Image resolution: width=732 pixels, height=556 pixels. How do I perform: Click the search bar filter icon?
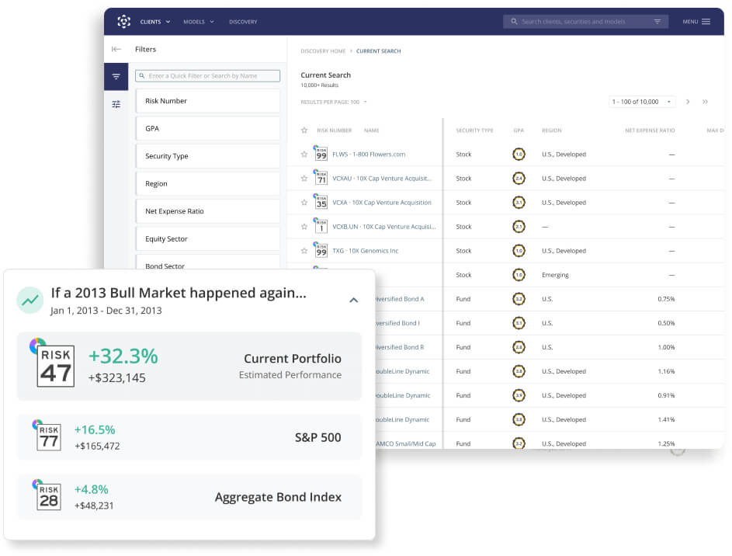657,22
